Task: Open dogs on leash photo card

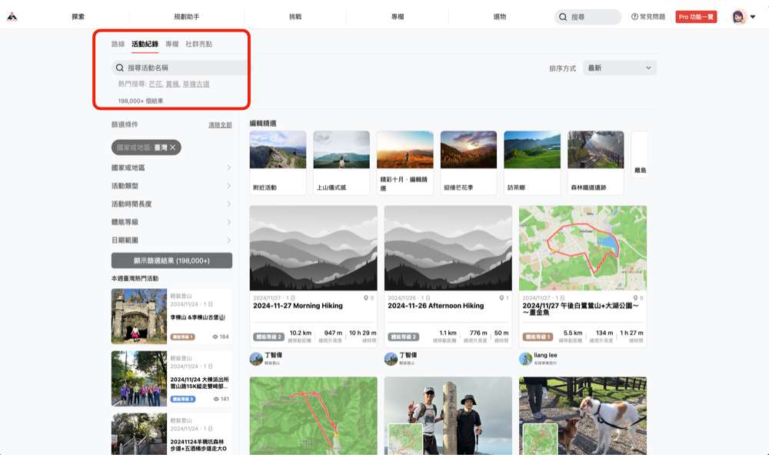Action: pos(583,416)
